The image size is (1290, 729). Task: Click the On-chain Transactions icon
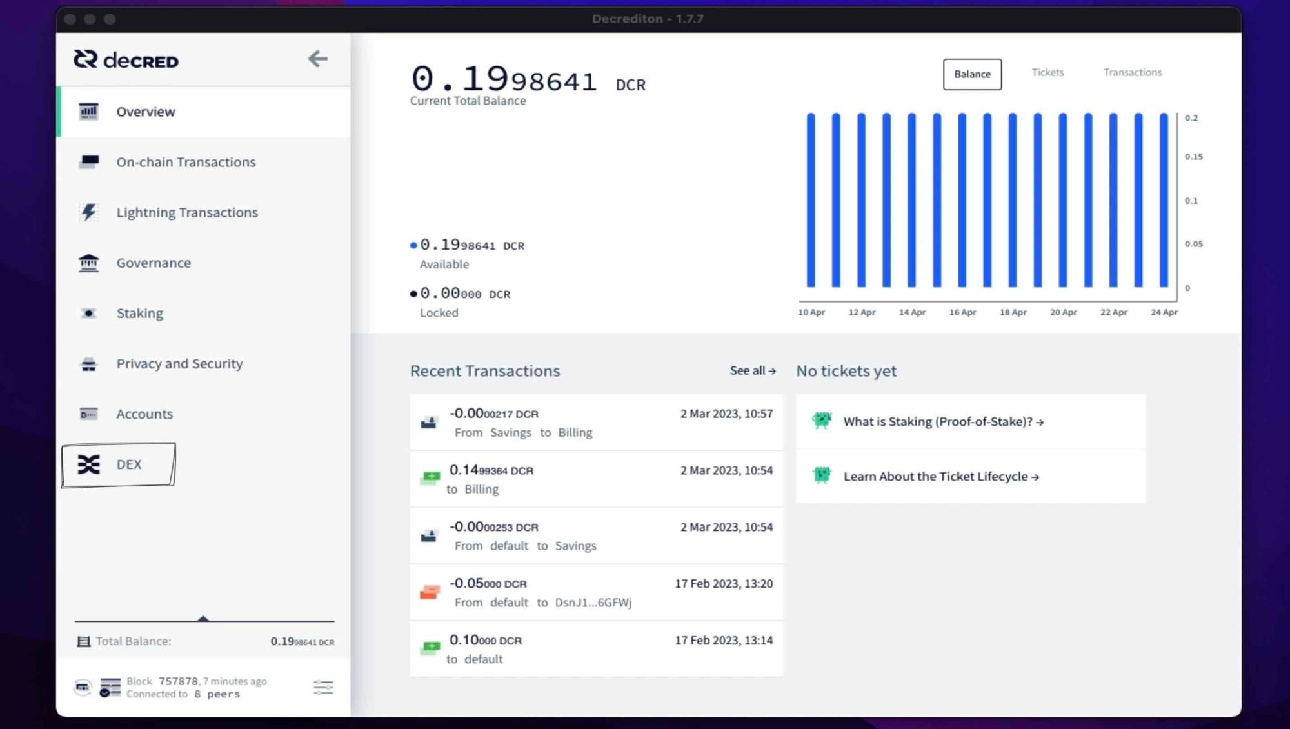pos(88,161)
